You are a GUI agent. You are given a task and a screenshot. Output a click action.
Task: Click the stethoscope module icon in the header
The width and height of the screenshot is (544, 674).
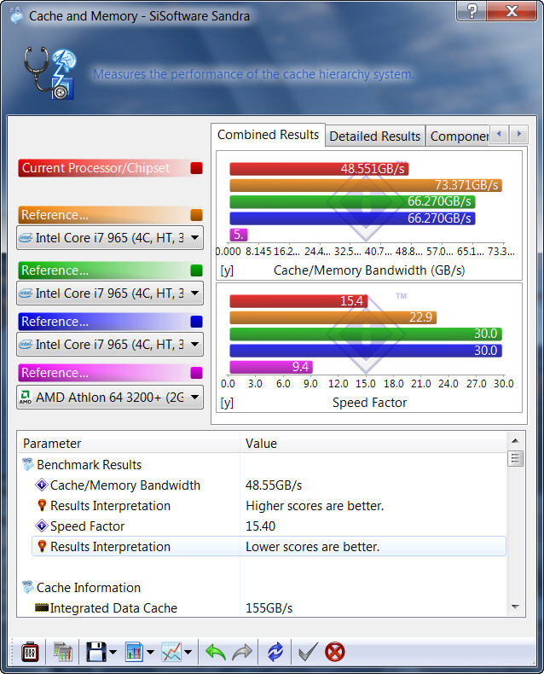pos(49,73)
